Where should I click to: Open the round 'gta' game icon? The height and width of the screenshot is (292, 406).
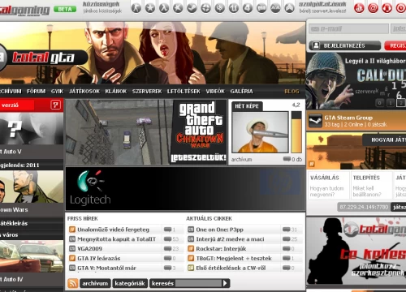click(x=261, y=8)
